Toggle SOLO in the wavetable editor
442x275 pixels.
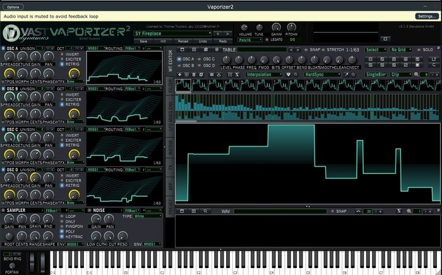[419, 50]
